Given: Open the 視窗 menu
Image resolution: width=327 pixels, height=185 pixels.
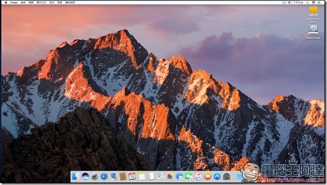Looking at the screenshot, I should pos(59,2).
